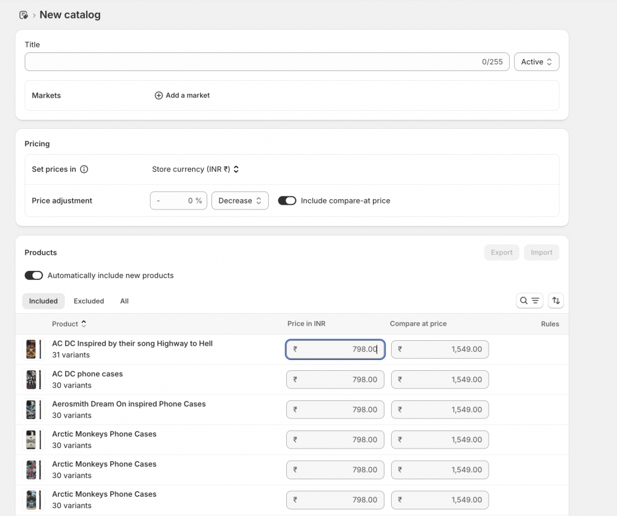Click the plus icon next to Add a market
Image resolution: width=617 pixels, height=516 pixels.
tap(157, 95)
